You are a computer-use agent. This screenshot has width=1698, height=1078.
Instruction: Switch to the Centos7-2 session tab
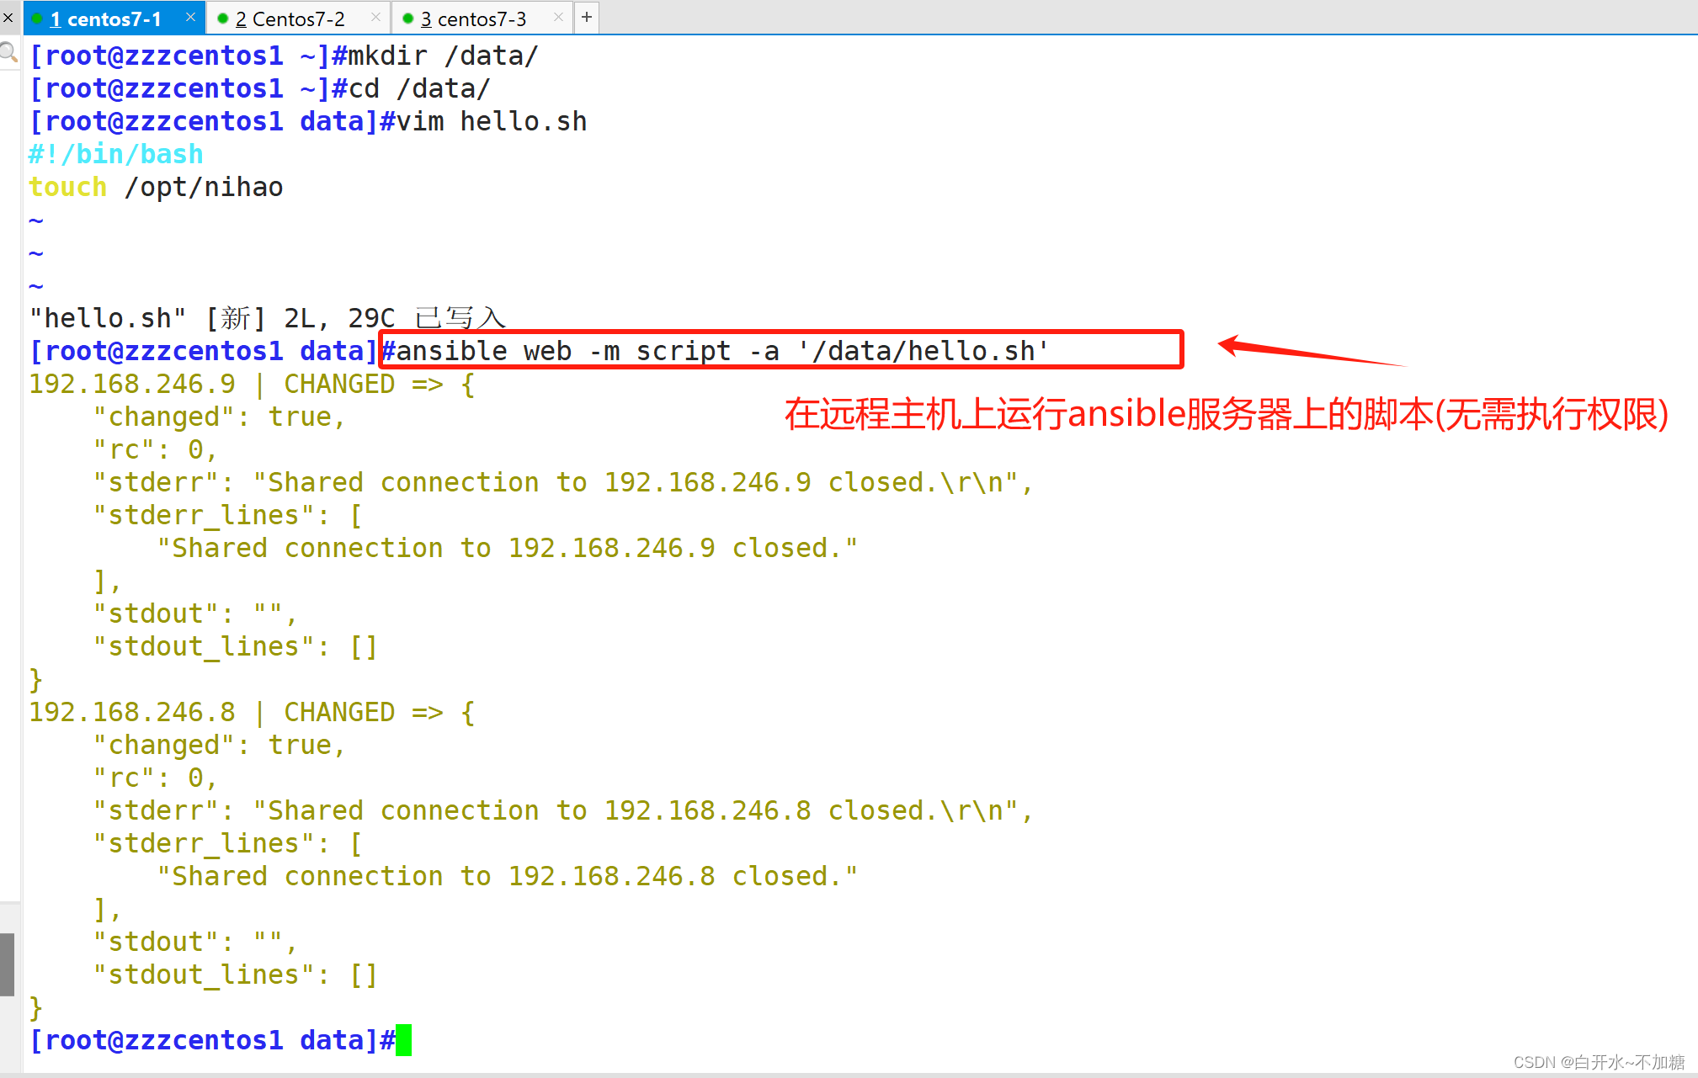tap(290, 19)
